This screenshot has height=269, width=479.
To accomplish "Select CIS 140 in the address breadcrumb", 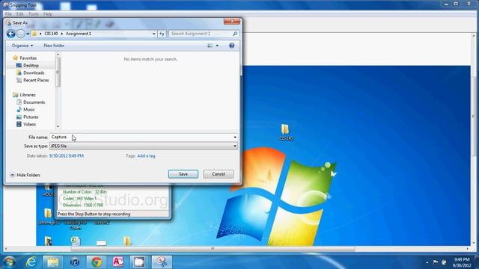I will pos(51,34).
